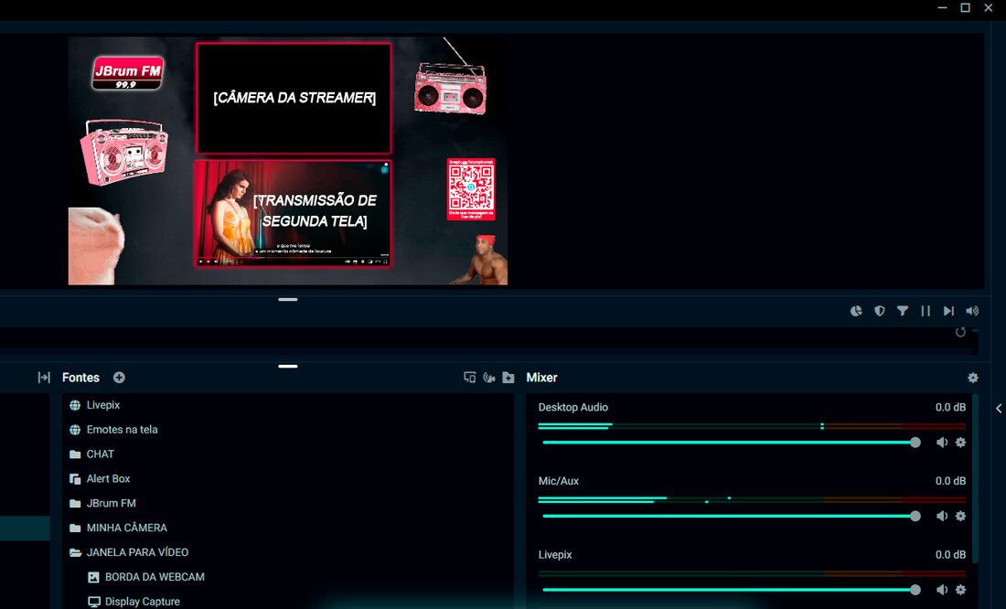The height and width of the screenshot is (609, 1006).
Task: Mute Desktop Audio with its speaker icon
Action: click(x=942, y=443)
